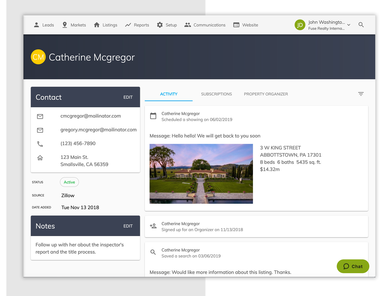The image size is (386, 296).
Task: Click email cmcgregor@mailinator.com
Action: pyautogui.click(x=91, y=116)
